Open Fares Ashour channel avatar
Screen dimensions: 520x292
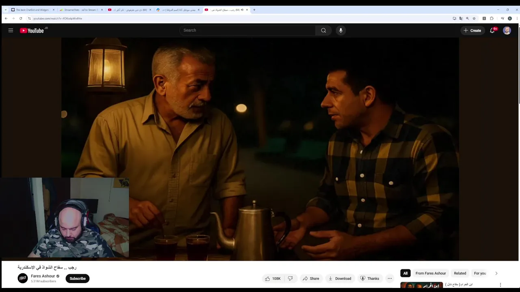pos(23,278)
